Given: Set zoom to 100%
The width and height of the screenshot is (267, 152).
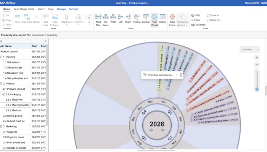Looking at the screenshot, I should tap(195, 16).
